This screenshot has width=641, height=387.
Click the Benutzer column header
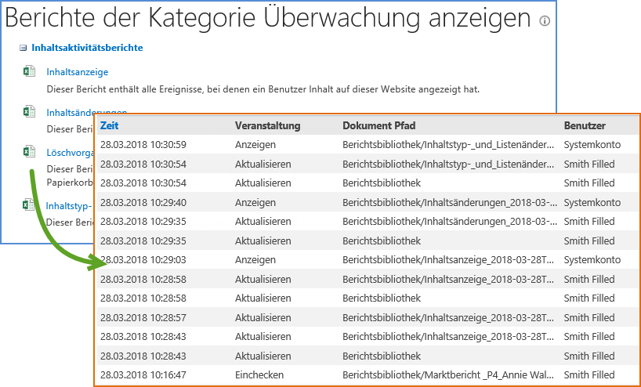tap(585, 125)
